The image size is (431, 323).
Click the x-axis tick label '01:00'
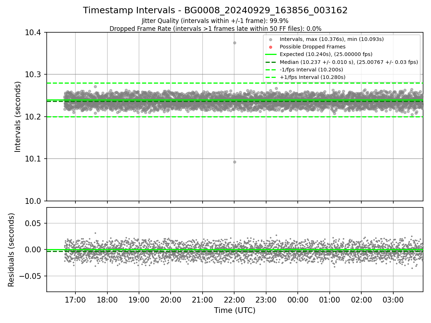(x=329, y=299)
